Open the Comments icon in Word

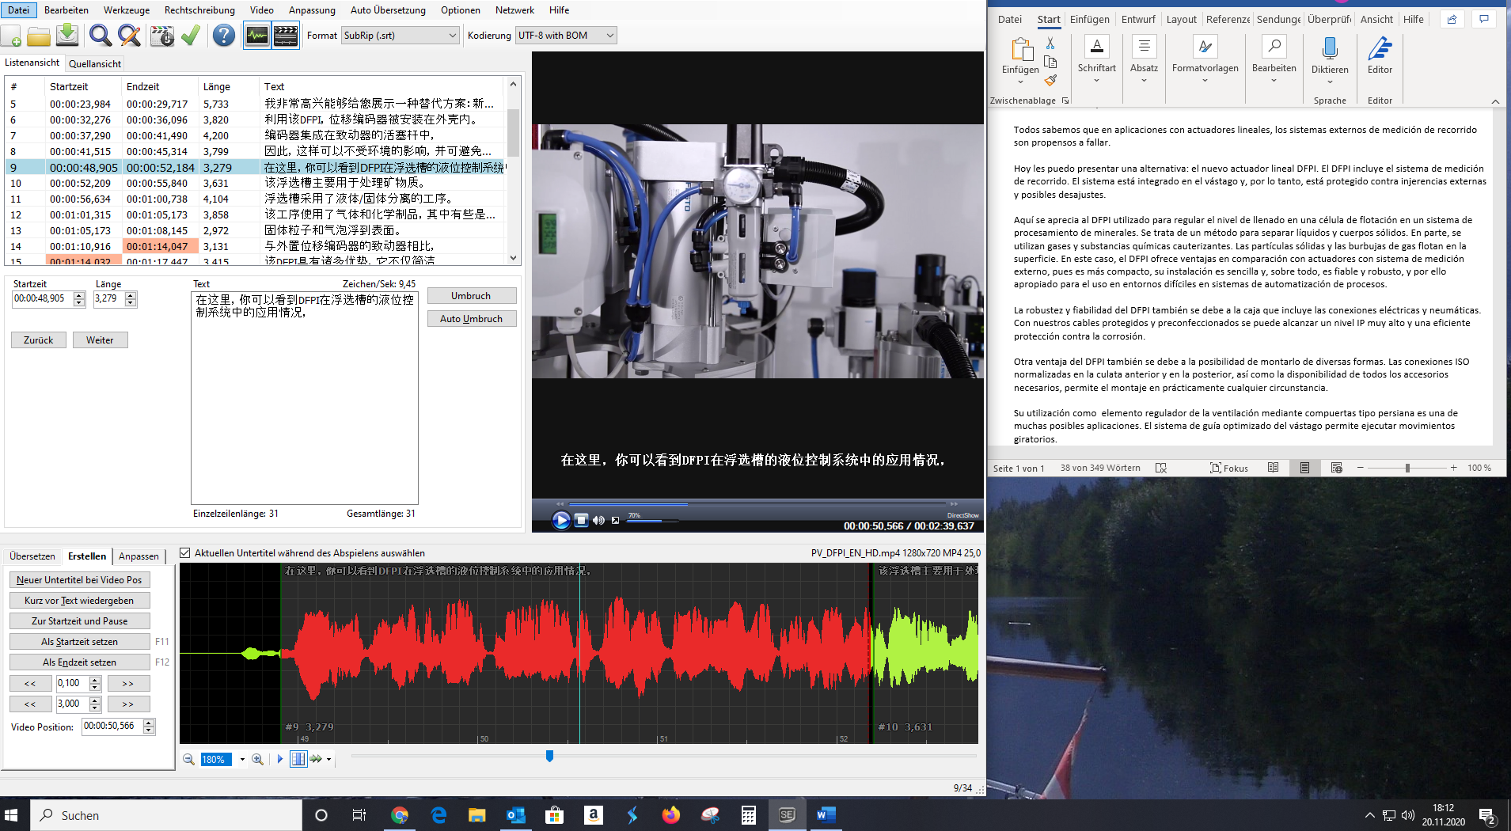point(1483,20)
